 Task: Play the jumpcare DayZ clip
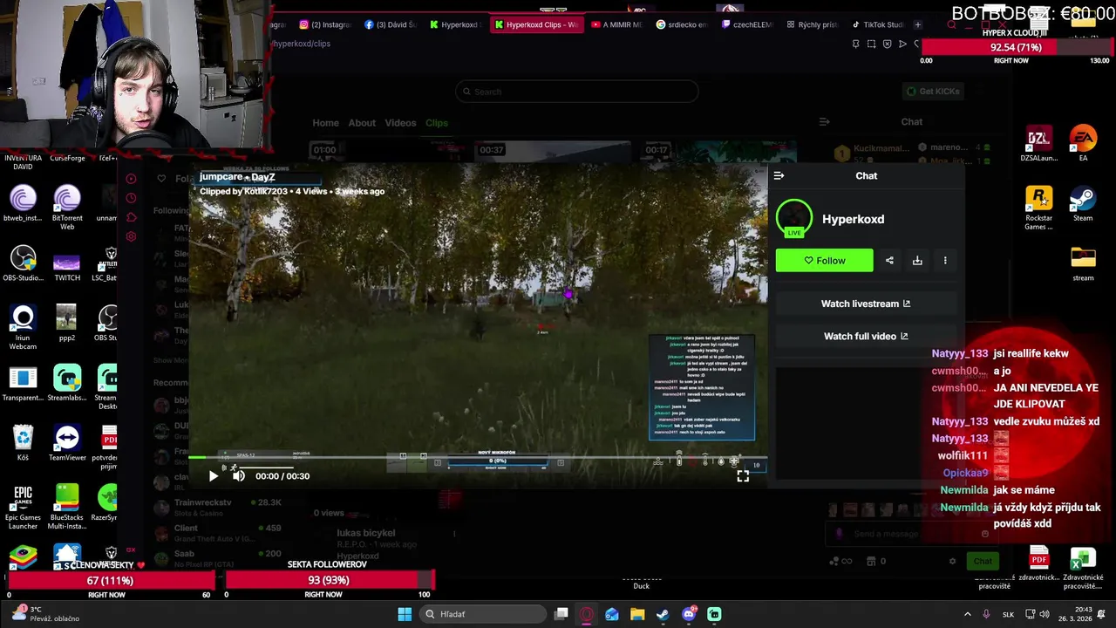click(x=214, y=476)
